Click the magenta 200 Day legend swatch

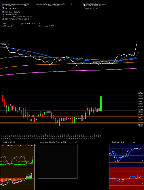pyautogui.click(x=3, y=12)
